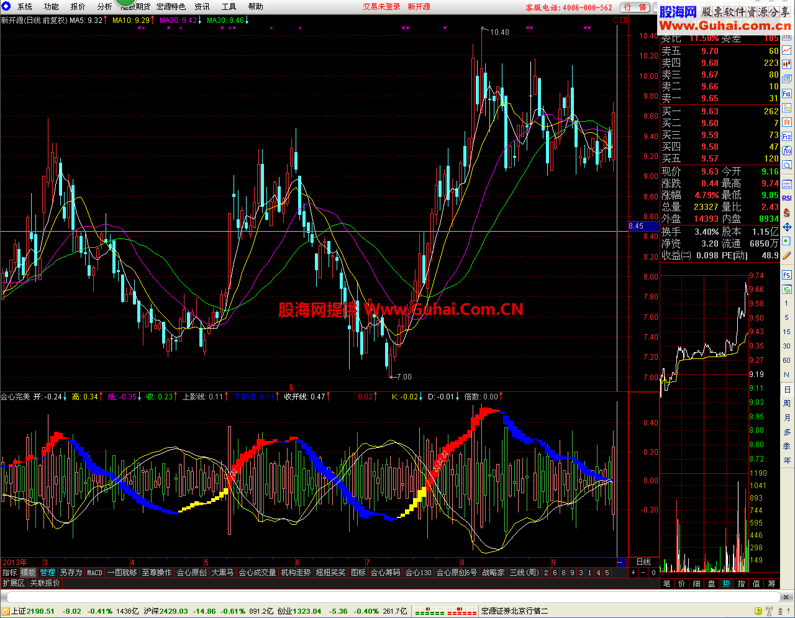Click the minus zoom button near 日线

coord(643,573)
